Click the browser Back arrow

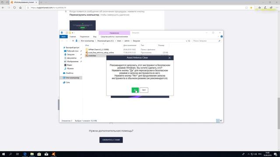[3, 8]
